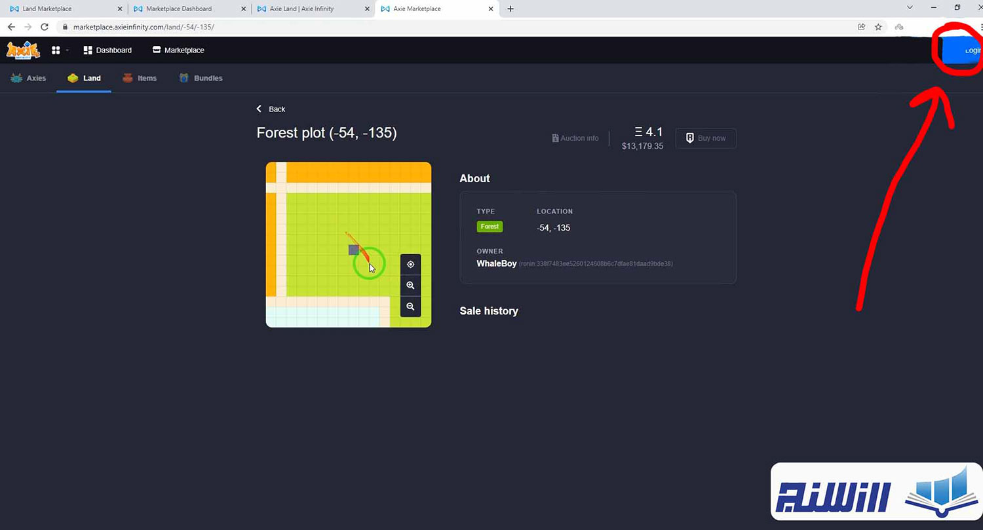The image size is (983, 530).
Task: Close the active Axie Marketplace tab
Action: [x=491, y=9]
